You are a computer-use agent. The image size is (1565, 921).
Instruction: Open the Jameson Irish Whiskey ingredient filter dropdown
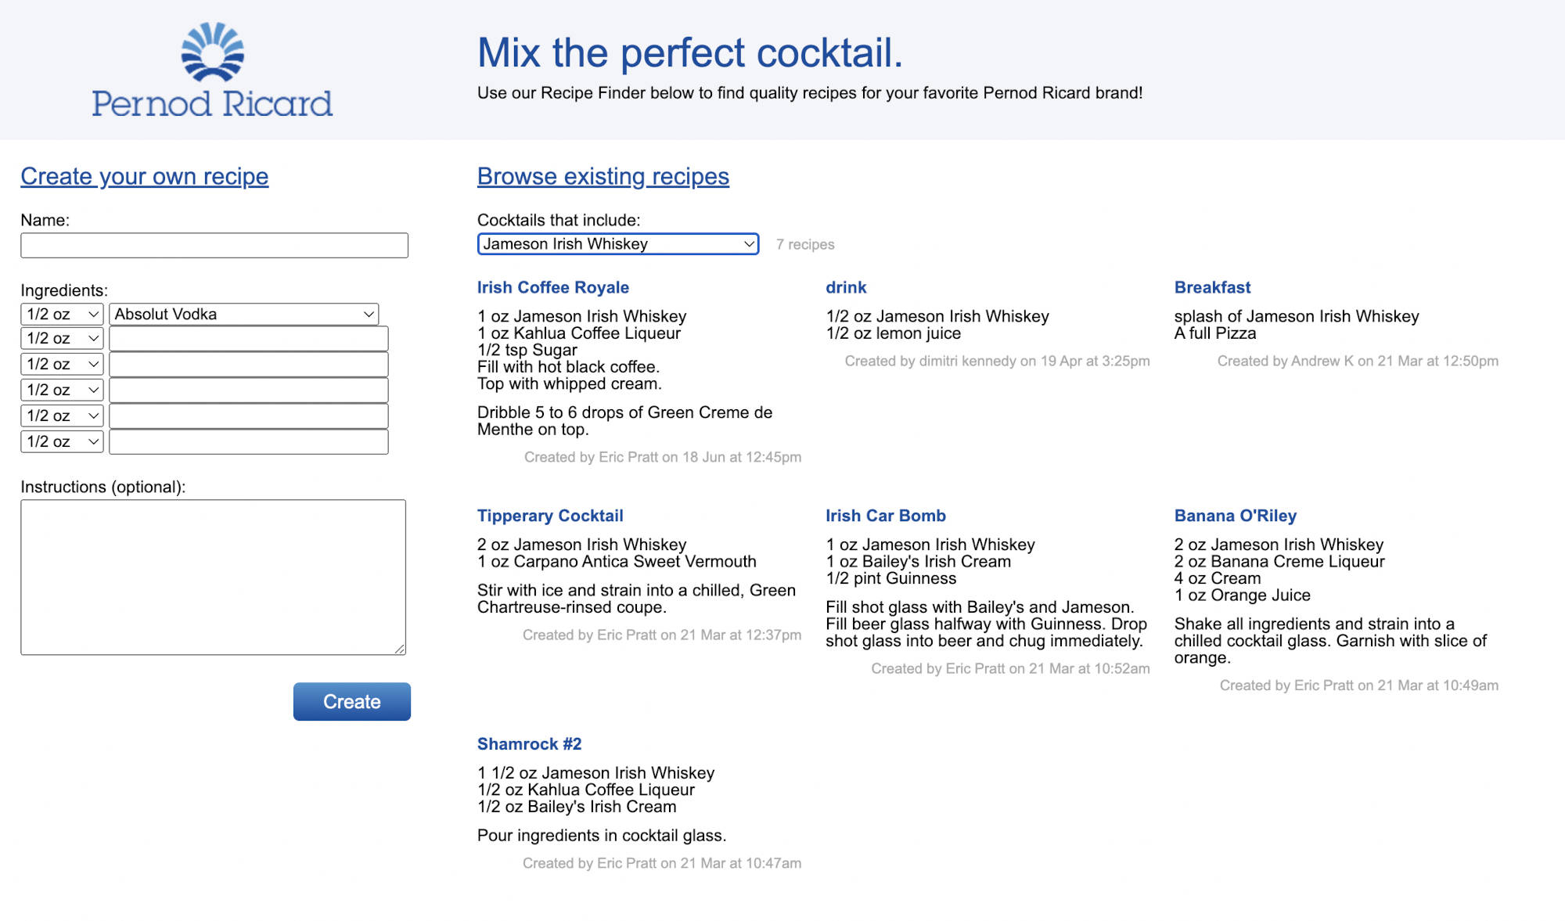pos(617,244)
